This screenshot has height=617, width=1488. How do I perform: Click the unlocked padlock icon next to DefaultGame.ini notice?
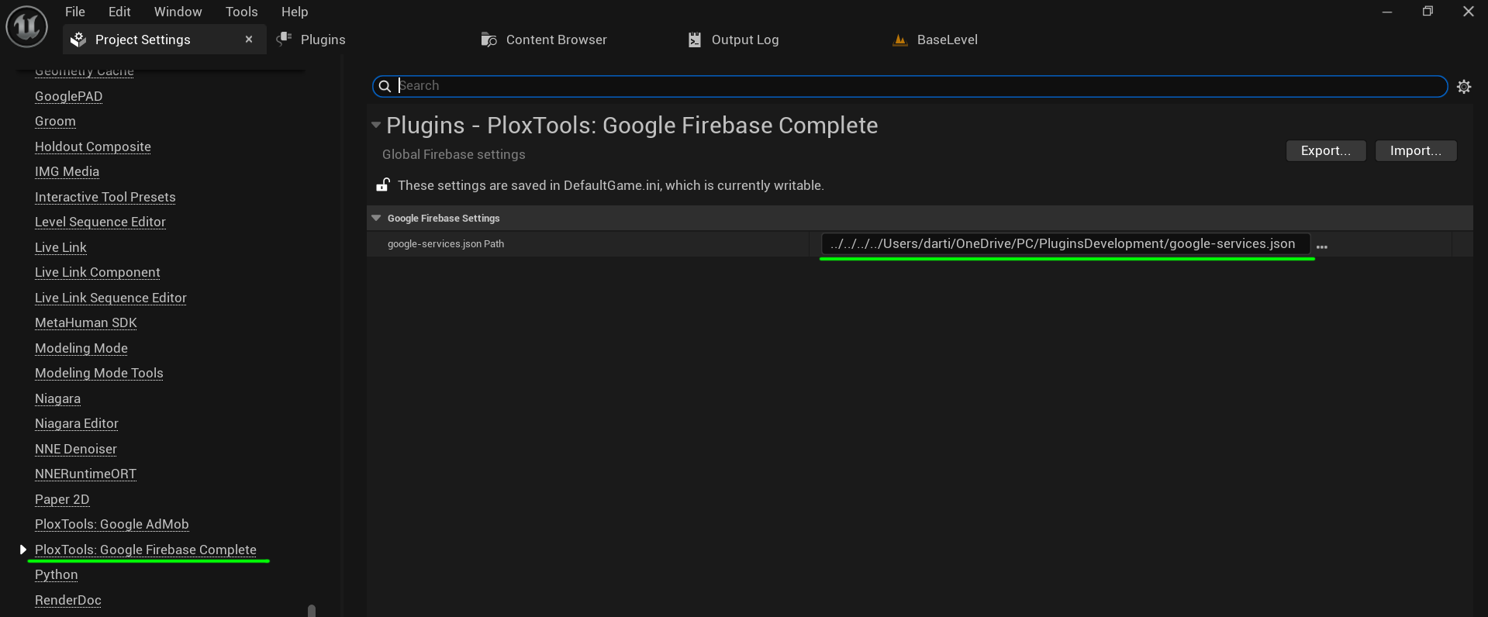383,185
